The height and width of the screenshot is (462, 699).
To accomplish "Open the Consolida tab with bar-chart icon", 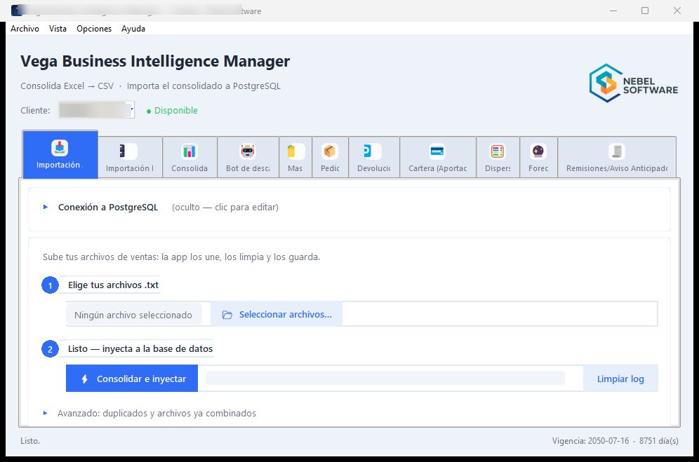I will click(x=189, y=157).
